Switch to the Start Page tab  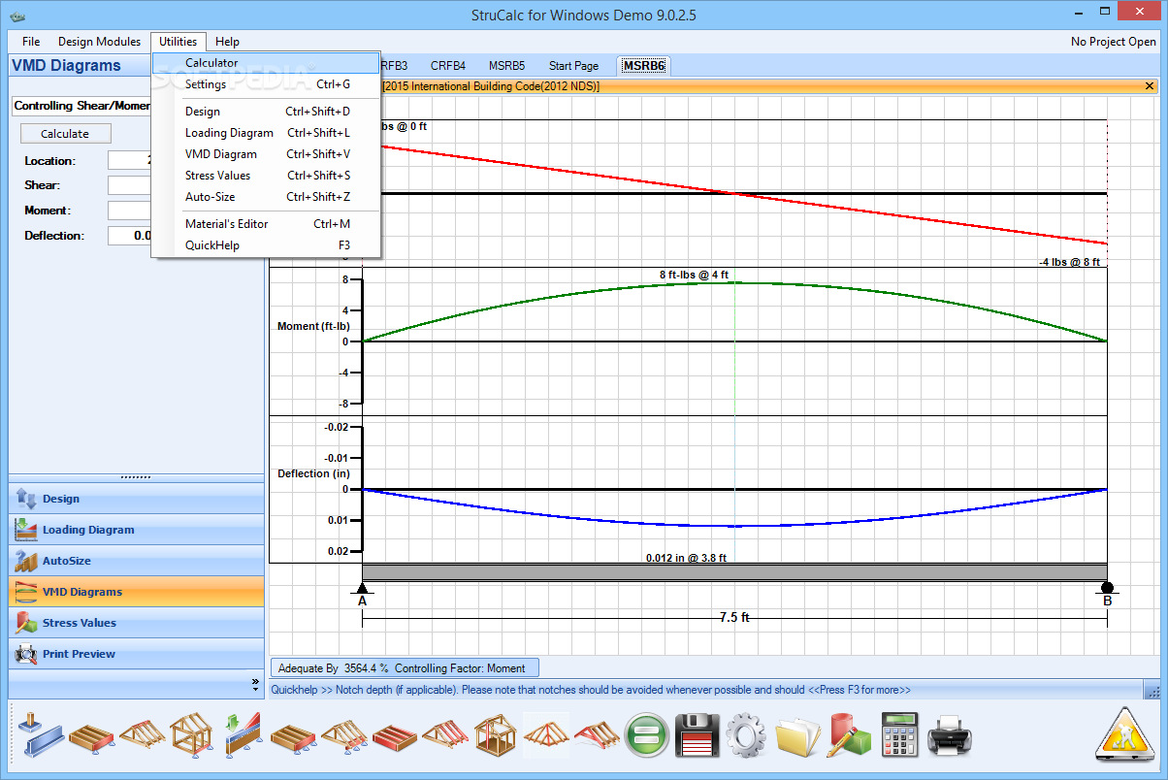573,66
